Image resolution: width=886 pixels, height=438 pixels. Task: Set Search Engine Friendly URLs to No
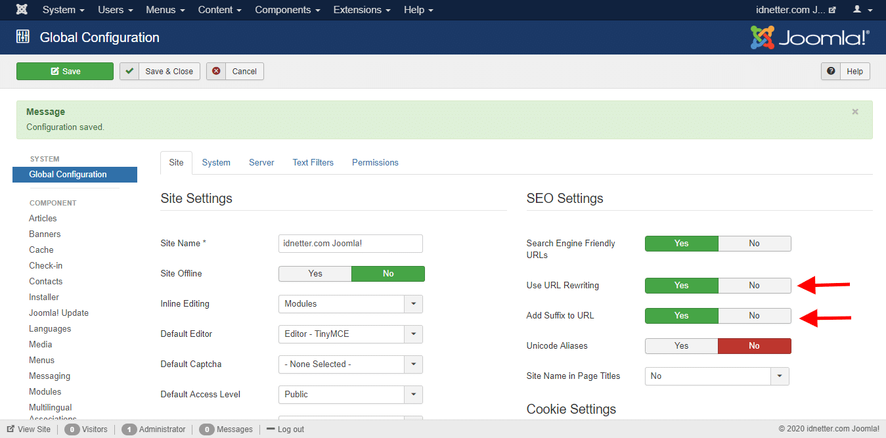coord(755,244)
